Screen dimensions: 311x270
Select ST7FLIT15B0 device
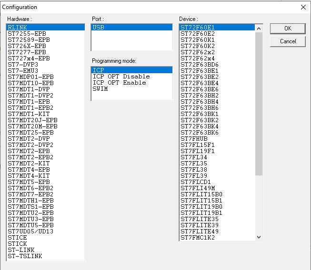(x=217, y=194)
